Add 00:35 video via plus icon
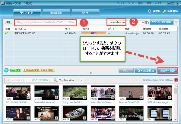181x124 pixels. click(113, 118)
